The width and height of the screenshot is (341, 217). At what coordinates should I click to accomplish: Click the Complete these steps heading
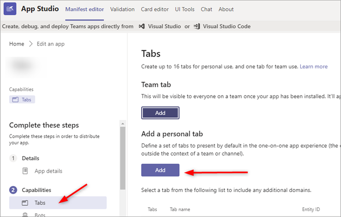click(x=44, y=125)
